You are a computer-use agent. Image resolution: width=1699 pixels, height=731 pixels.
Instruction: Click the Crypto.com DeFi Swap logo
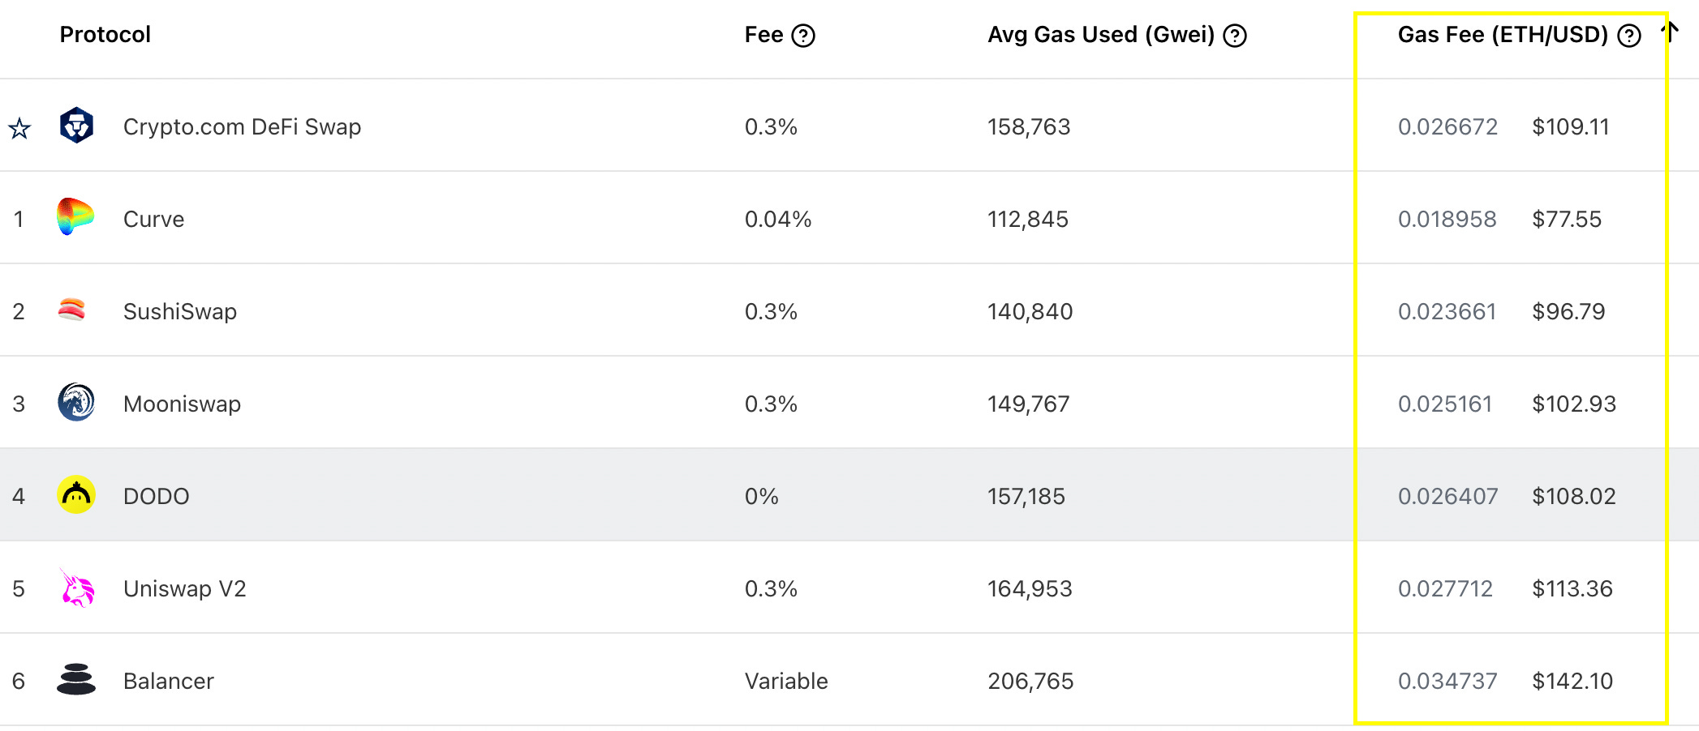coord(76,126)
